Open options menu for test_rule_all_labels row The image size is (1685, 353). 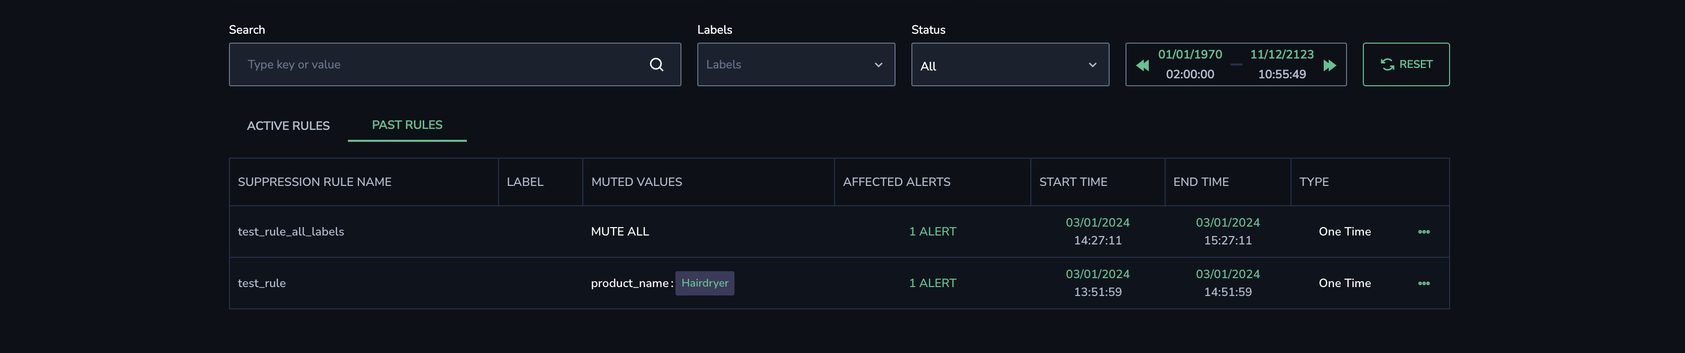[x=1423, y=232]
